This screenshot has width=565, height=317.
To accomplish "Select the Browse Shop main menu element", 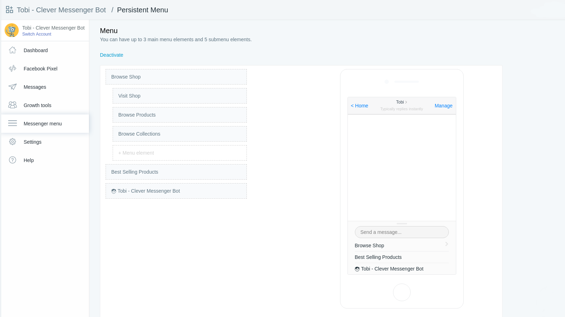I will 176,77.
